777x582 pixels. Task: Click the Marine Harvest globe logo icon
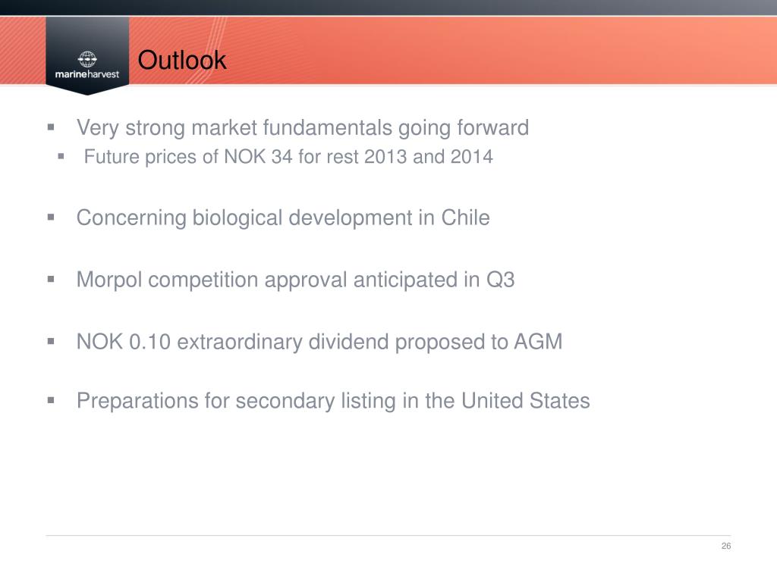point(87,58)
